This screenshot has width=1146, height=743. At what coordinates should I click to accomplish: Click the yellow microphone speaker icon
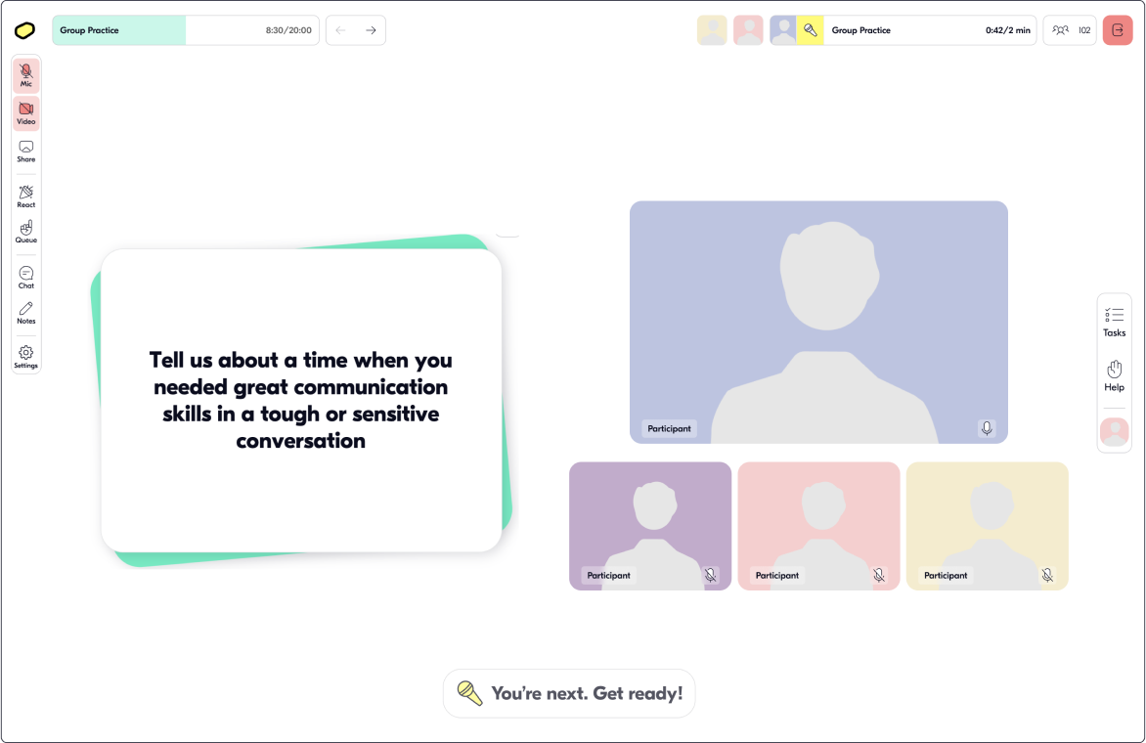pyautogui.click(x=811, y=30)
